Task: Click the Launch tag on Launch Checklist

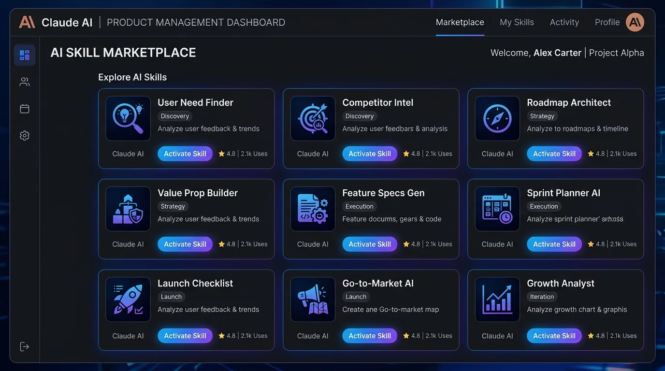Action: pos(172,297)
